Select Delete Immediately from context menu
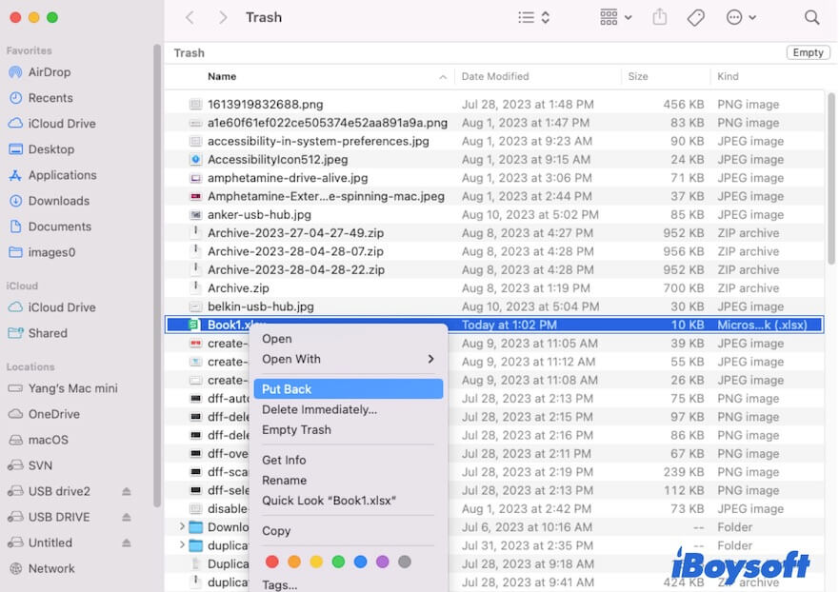The width and height of the screenshot is (839, 592). tap(319, 409)
